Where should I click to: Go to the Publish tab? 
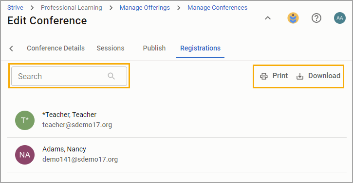point(154,48)
